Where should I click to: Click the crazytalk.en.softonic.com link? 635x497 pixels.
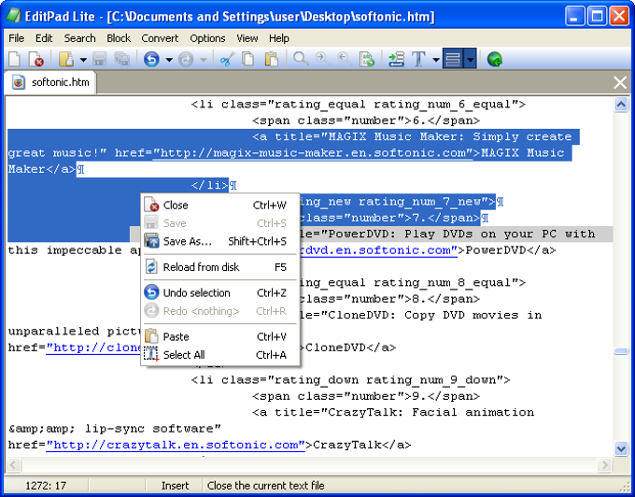(x=176, y=446)
